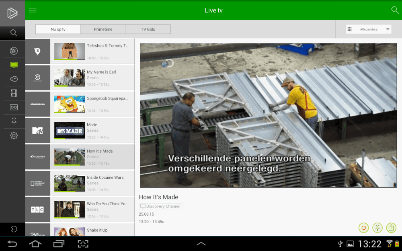Expand the Alle zenders dropdown
Screen dimensions: 402x251
[x=368, y=29]
